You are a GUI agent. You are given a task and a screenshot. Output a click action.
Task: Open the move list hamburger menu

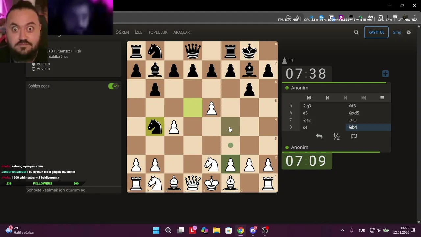tap(382, 98)
